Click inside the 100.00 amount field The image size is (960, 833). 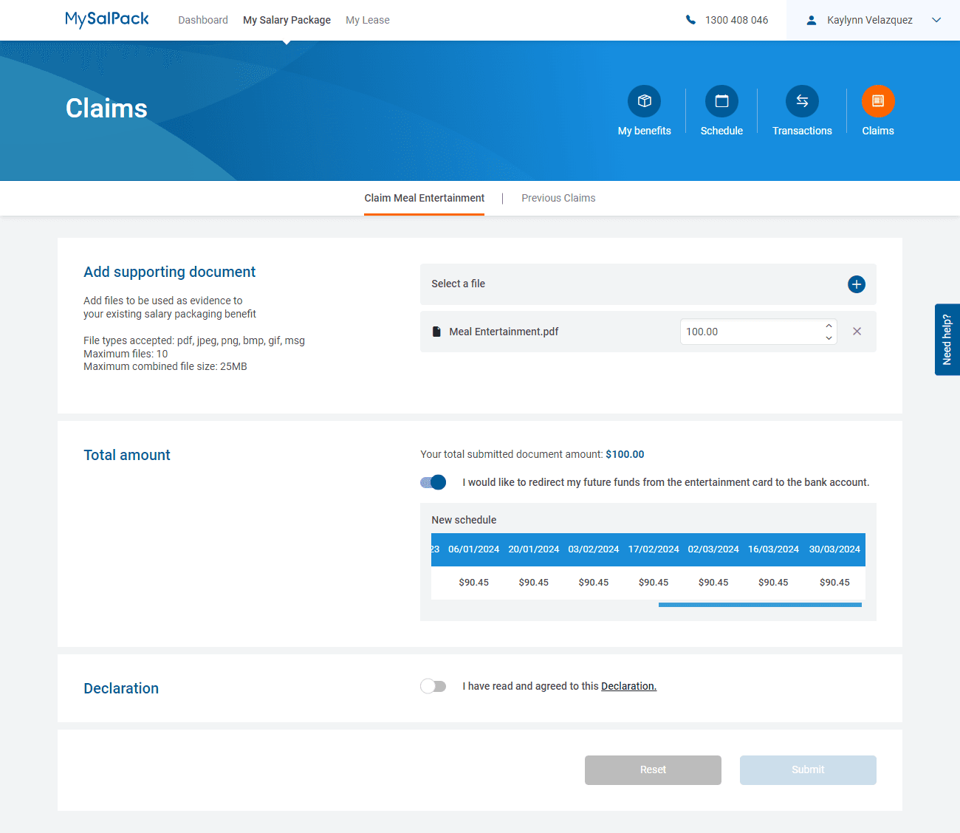point(746,332)
